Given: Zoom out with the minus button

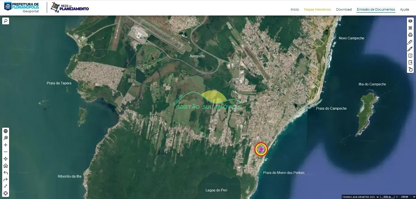Looking at the screenshot, I should click(5, 152).
